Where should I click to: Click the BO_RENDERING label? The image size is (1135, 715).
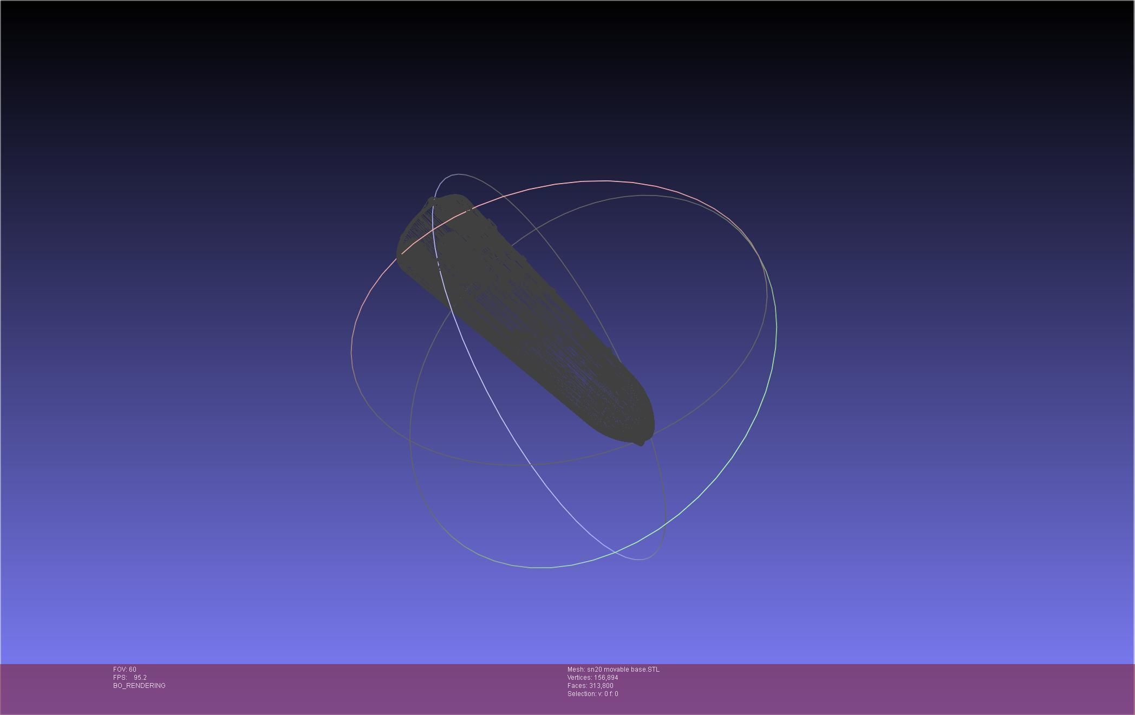click(139, 686)
